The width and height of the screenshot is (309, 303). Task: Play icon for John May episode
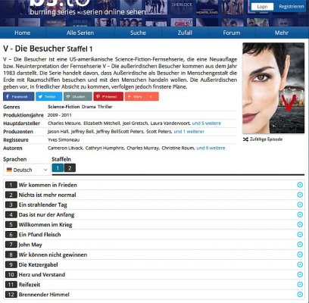tap(300, 245)
